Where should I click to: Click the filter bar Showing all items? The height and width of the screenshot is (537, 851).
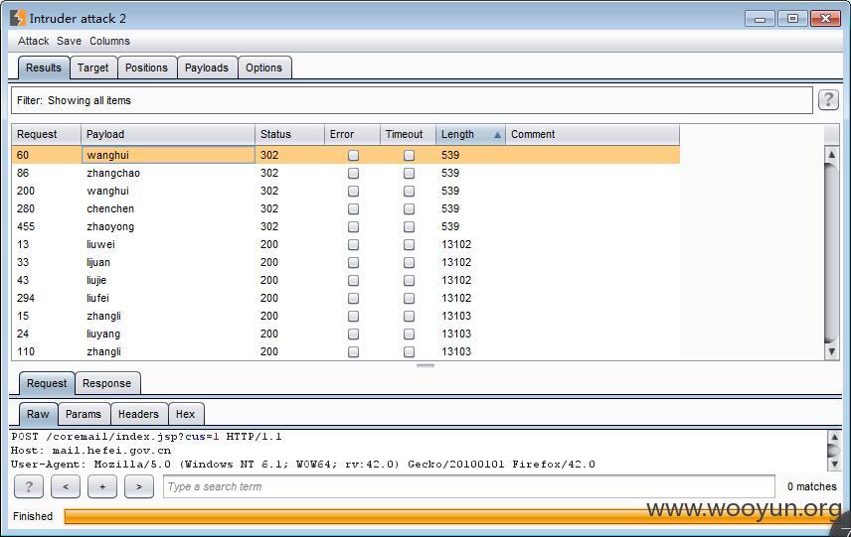click(412, 100)
